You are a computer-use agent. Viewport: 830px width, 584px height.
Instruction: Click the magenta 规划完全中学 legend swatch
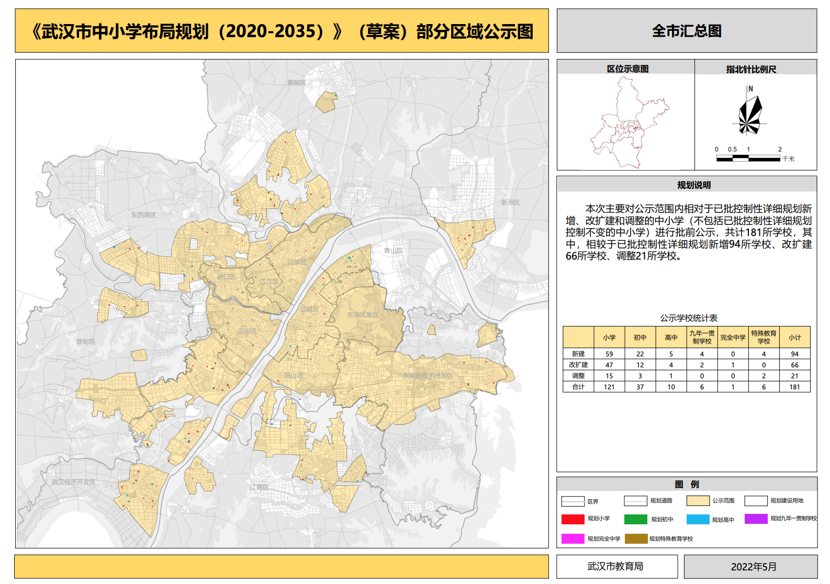[573, 538]
